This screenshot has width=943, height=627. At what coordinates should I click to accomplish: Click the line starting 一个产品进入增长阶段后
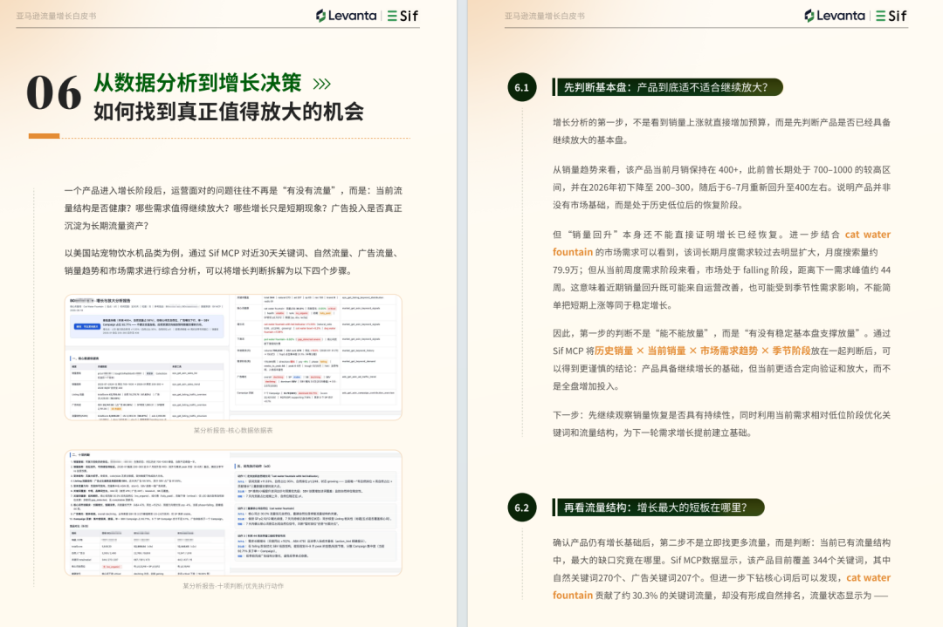point(233,190)
